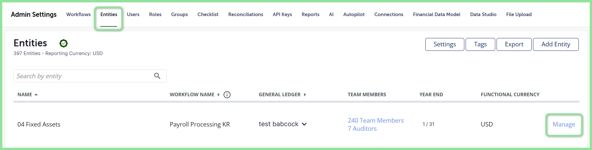Viewport: 592px width, 150px height.
Task: Sort by Name ascending arrow
Action: pos(36,95)
